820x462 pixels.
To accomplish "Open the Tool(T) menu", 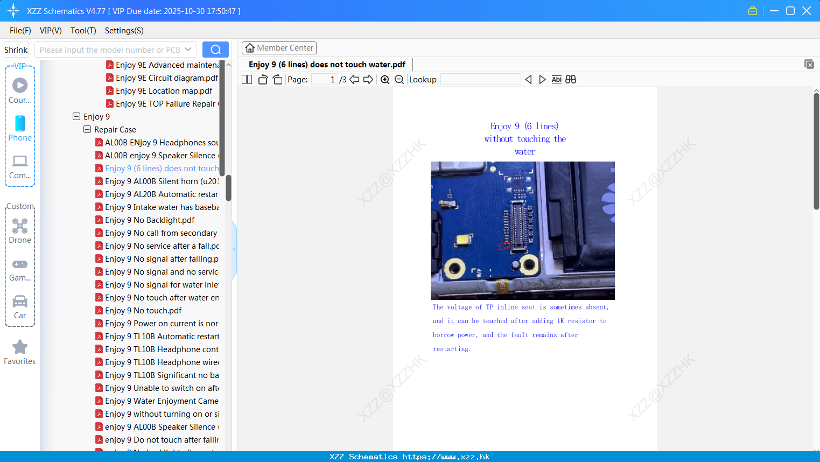I will [83, 31].
